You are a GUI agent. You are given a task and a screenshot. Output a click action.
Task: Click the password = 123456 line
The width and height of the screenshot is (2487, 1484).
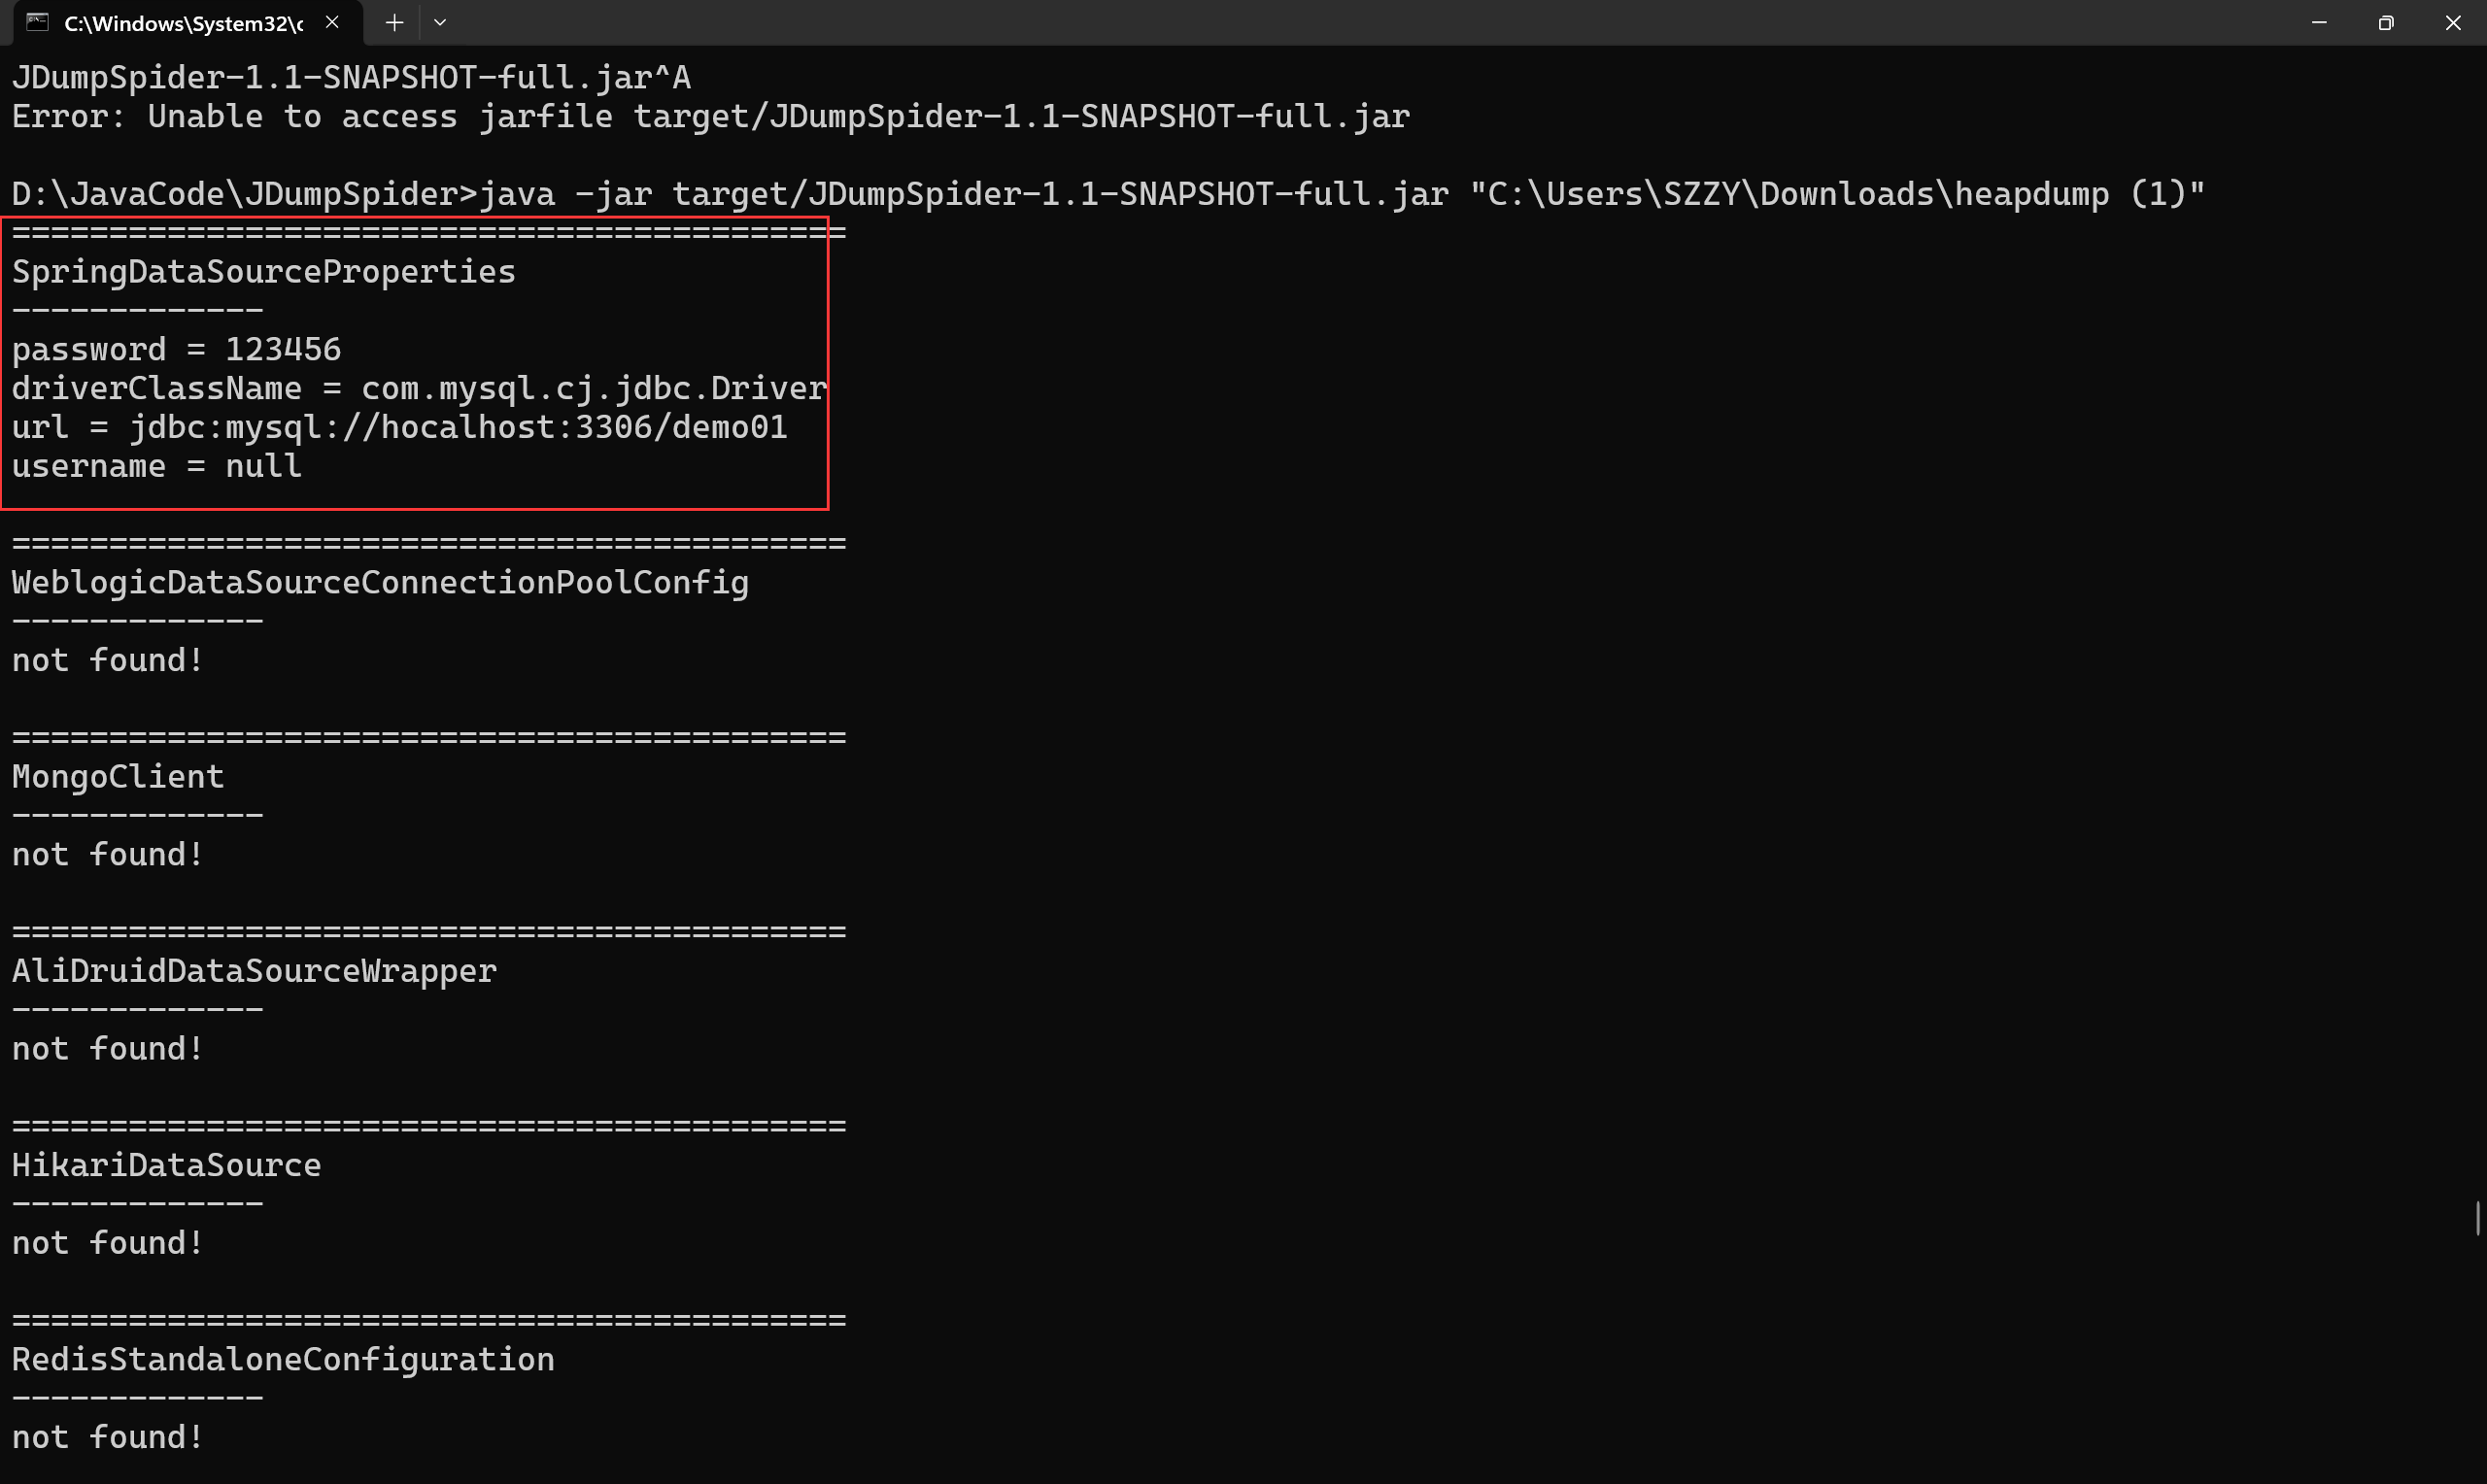176,350
